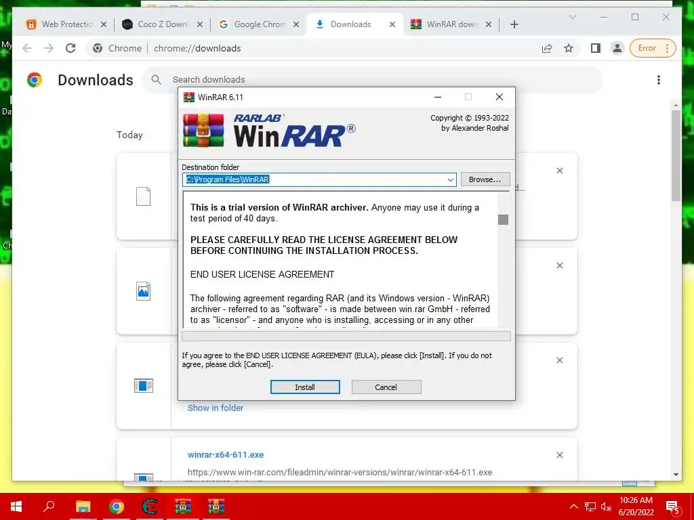Click the image file icon of second download
The image size is (694, 520).
(x=143, y=291)
